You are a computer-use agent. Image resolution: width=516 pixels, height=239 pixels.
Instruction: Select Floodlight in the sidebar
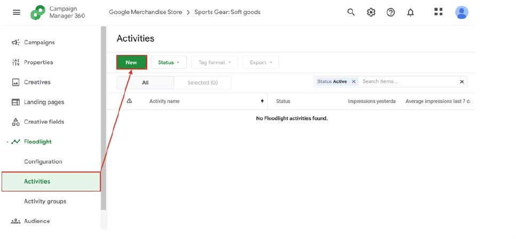coord(38,142)
